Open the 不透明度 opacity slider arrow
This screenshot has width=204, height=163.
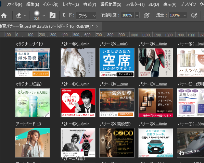click(137, 15)
